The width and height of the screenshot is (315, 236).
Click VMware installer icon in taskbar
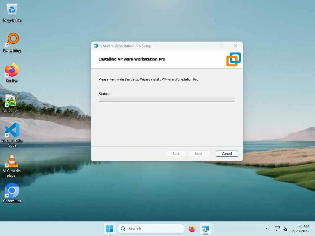tap(205, 229)
